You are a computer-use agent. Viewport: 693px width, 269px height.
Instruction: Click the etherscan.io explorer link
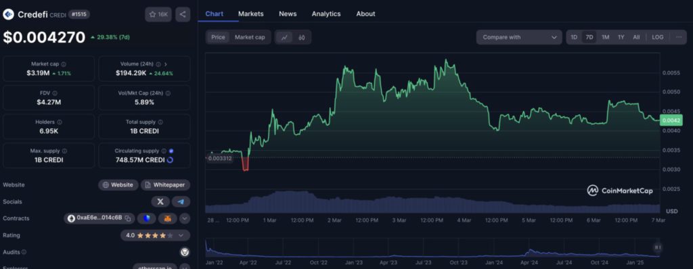[x=155, y=267]
